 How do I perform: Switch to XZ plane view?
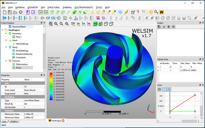click(x=89, y=24)
